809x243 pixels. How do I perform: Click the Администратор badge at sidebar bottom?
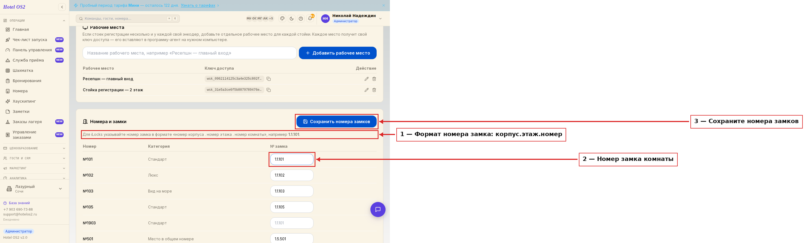[18, 231]
